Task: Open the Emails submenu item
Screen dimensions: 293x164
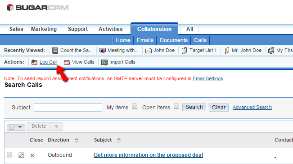Action: [145, 40]
